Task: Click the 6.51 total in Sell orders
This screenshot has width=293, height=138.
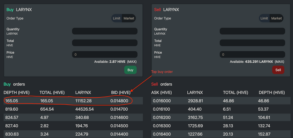Action: [227, 109]
